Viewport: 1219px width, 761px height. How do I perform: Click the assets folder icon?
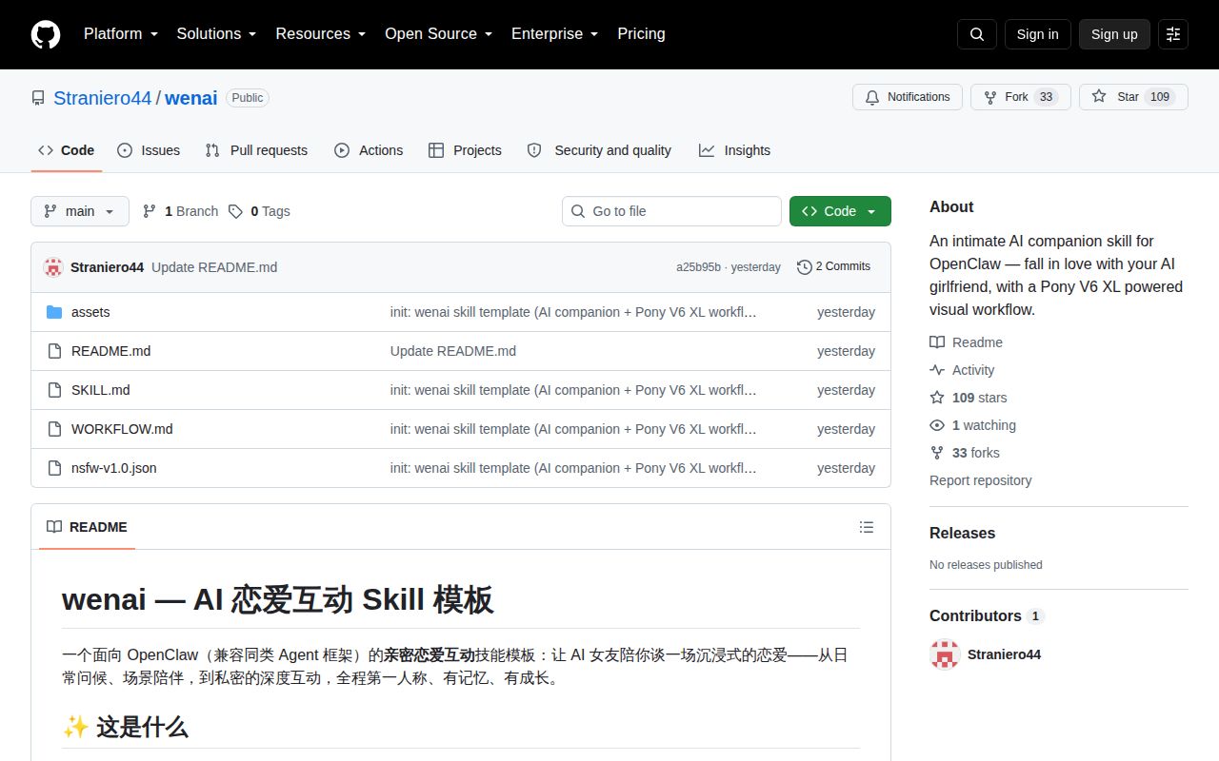pyautogui.click(x=54, y=312)
